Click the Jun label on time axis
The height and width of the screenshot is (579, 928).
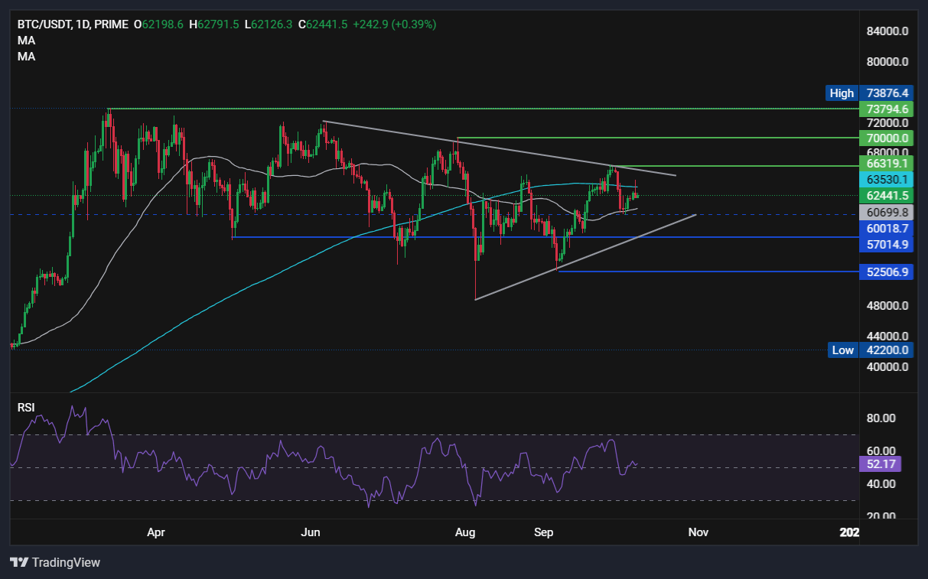pyautogui.click(x=311, y=532)
